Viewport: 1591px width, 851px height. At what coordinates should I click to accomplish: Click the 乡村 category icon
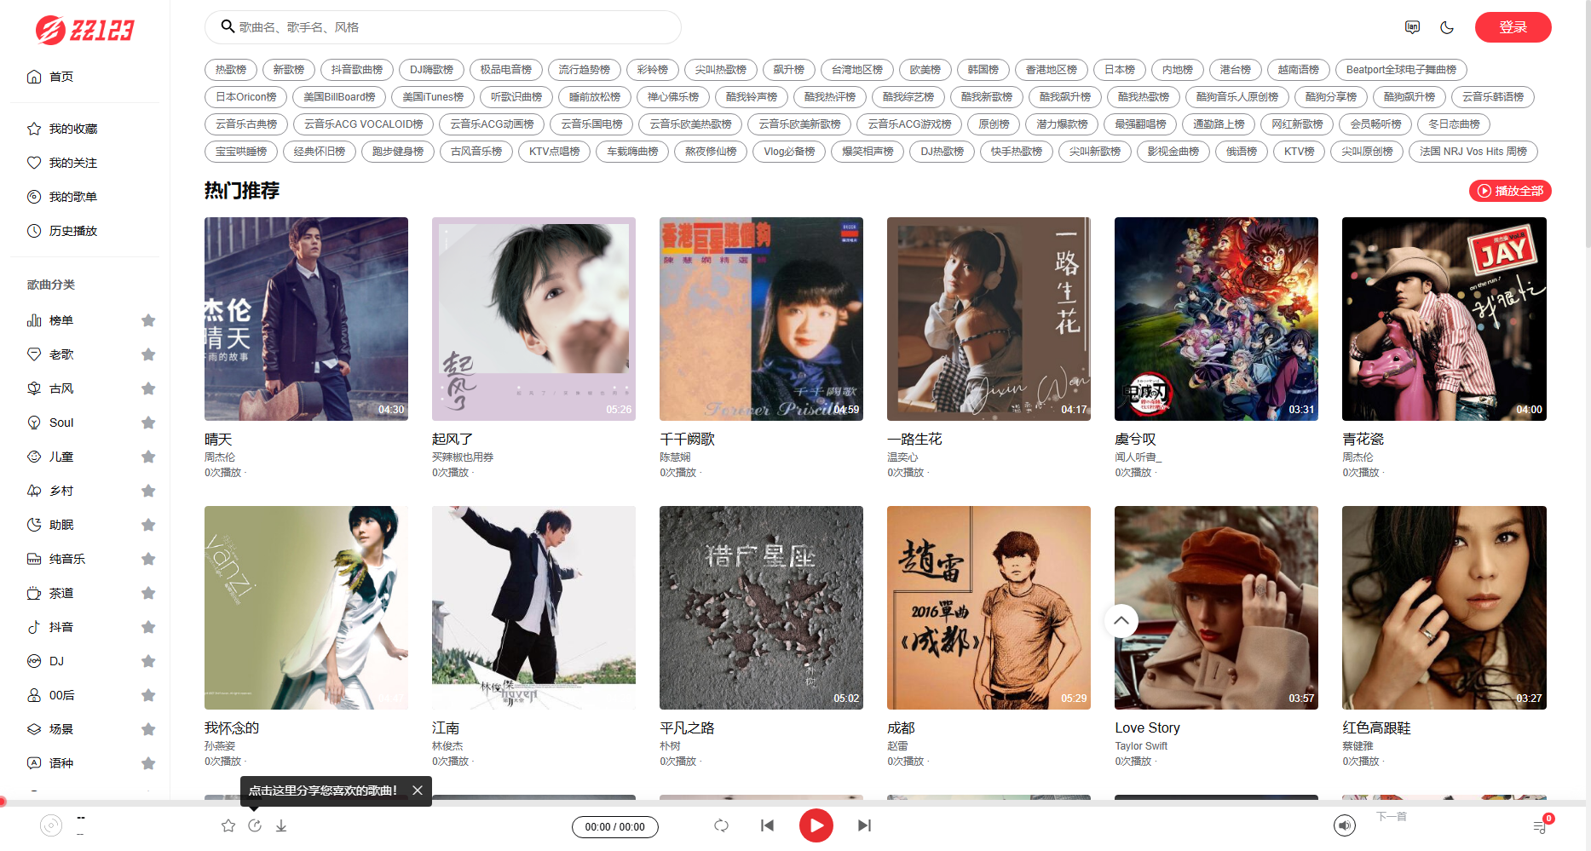34,491
